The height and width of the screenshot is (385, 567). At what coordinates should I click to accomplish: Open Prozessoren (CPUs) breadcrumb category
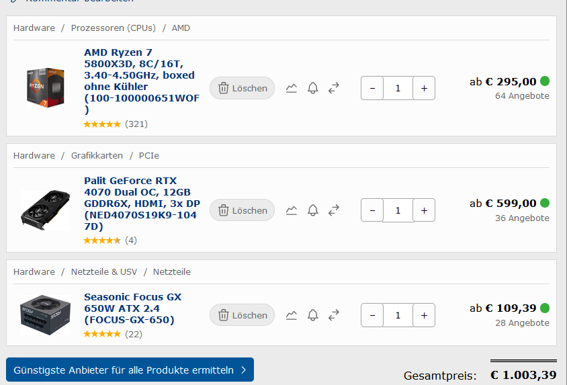point(113,28)
